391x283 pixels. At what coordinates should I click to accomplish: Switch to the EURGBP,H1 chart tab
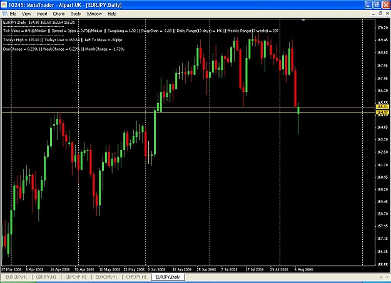click(x=16, y=277)
